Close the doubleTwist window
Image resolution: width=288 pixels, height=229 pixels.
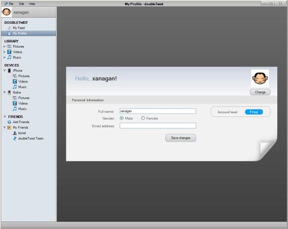coord(280,3)
